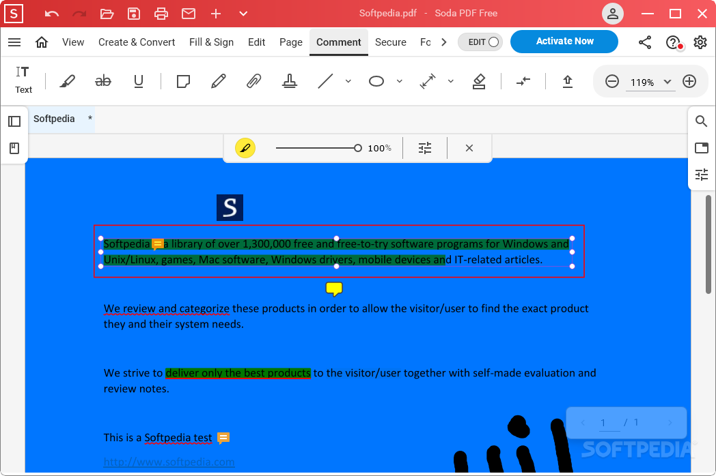Close the floating highlight toolbar

469,148
